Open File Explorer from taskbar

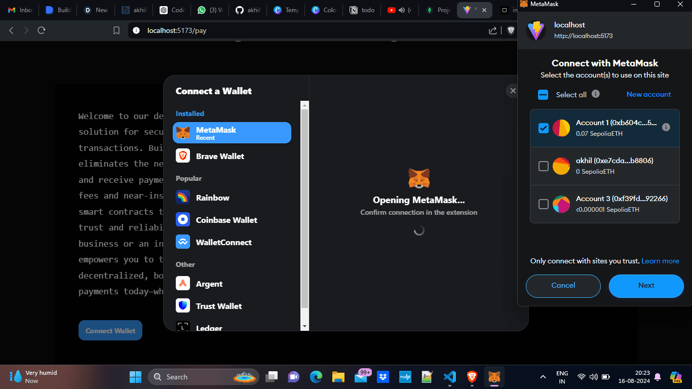pyautogui.click(x=338, y=377)
